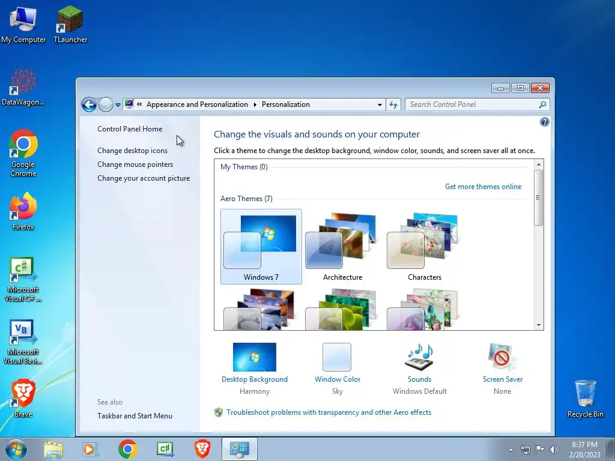Open address bar history dropdown

coord(380,104)
